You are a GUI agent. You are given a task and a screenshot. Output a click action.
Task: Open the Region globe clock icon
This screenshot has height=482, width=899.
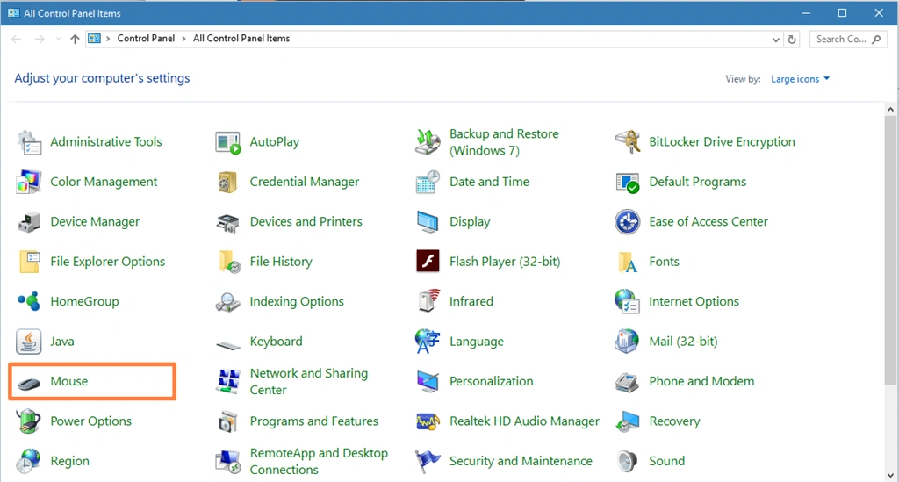29,461
